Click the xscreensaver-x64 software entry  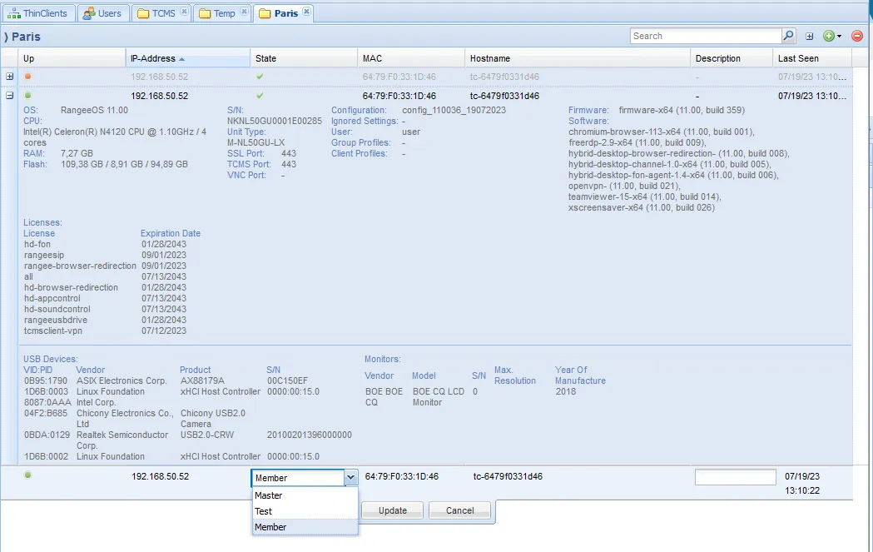tap(642, 208)
